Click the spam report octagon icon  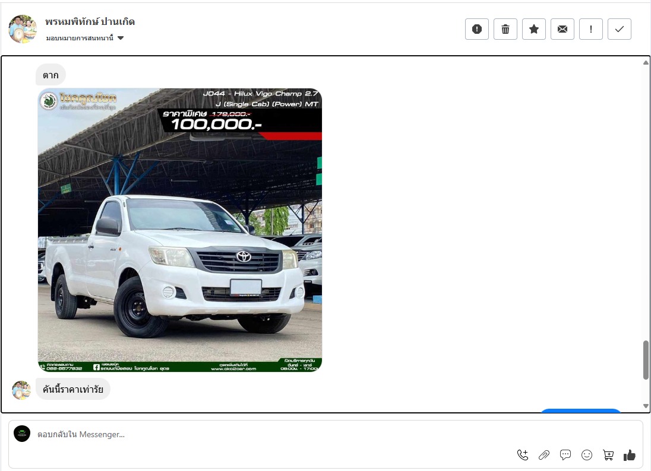tap(476, 29)
